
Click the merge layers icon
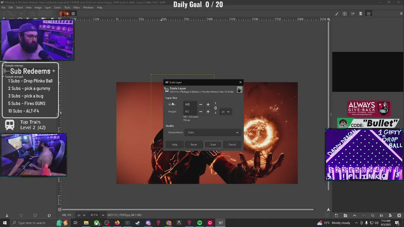382,216
